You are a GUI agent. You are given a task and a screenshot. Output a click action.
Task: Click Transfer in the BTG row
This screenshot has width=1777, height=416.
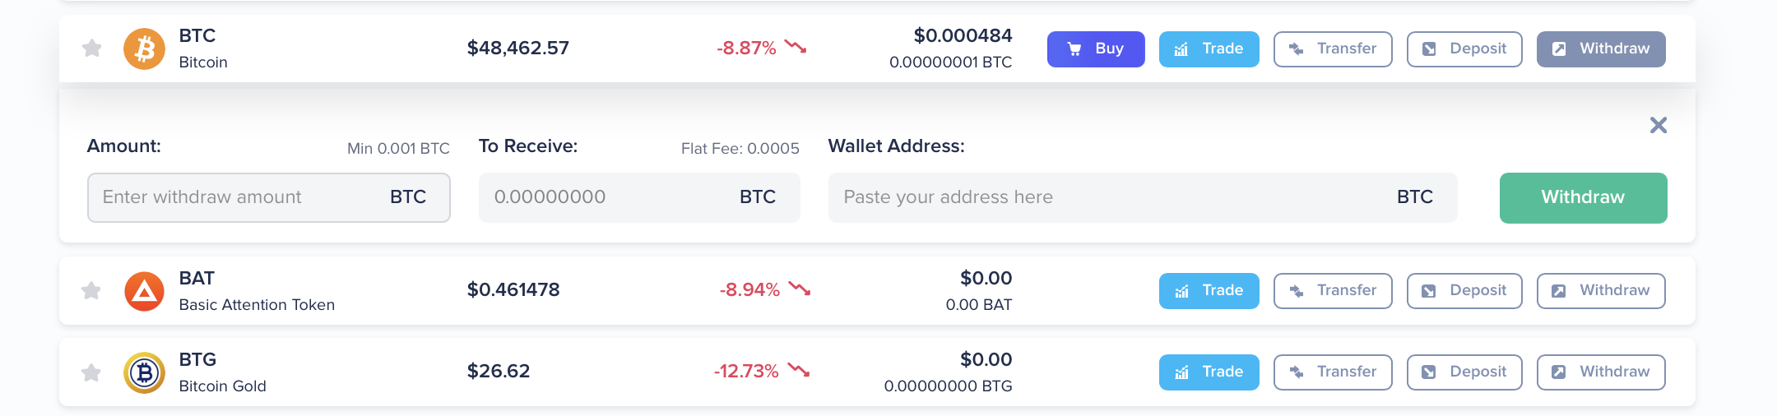click(1332, 372)
